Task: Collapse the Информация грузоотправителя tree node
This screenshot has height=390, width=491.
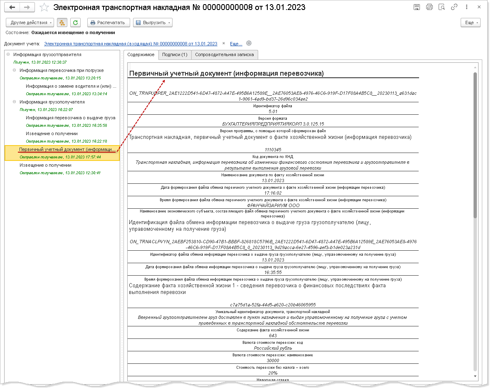Action: [x=8, y=54]
